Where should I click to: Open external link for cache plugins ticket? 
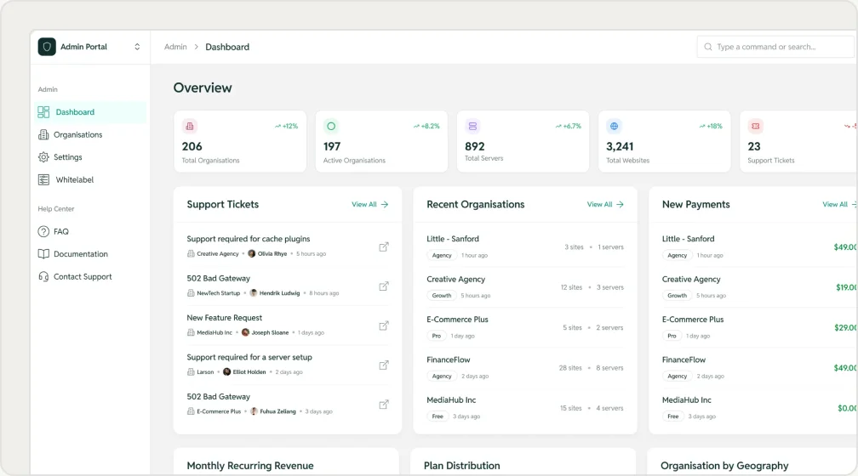click(384, 247)
